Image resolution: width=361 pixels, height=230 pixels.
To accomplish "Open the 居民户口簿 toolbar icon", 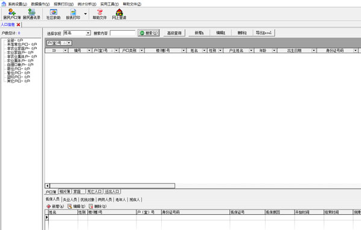I will coord(12,14).
